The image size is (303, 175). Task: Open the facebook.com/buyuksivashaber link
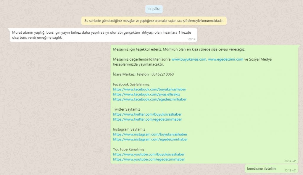pyautogui.click(x=149, y=89)
